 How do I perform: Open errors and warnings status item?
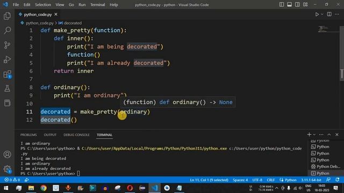12,180
